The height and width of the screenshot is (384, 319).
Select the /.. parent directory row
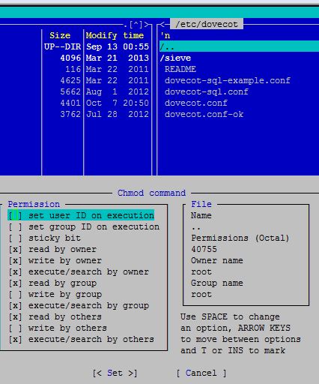point(239,46)
